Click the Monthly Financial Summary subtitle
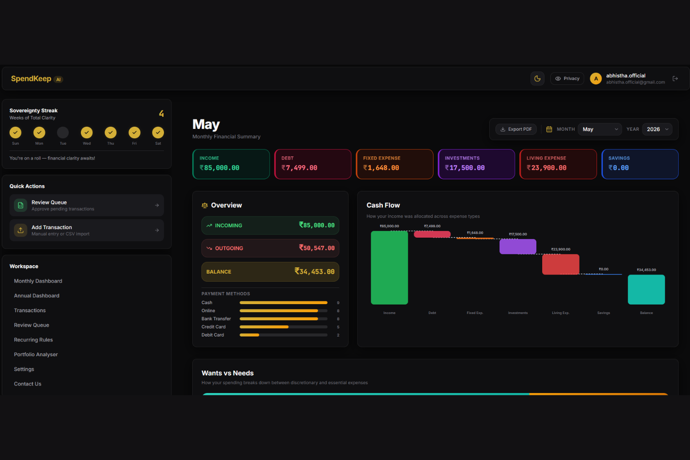The height and width of the screenshot is (460, 690). pyautogui.click(x=226, y=137)
